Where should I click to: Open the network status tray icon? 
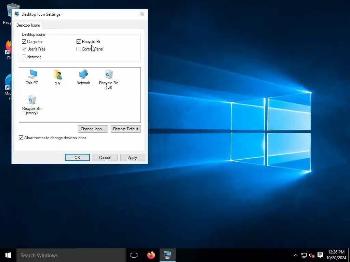click(304, 255)
